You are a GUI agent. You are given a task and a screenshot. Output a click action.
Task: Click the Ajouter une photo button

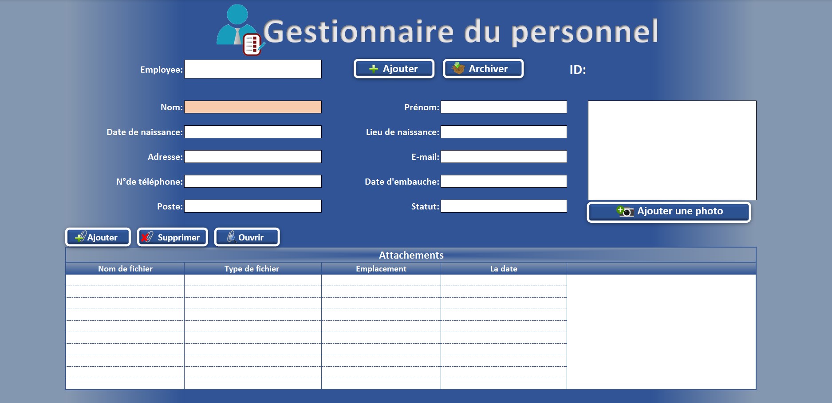[x=669, y=212]
